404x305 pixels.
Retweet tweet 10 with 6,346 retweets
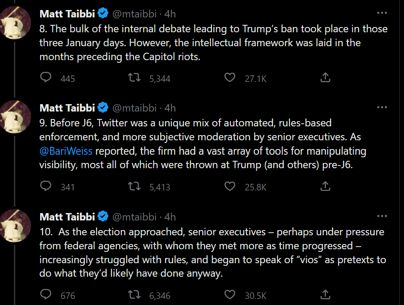pos(134,295)
